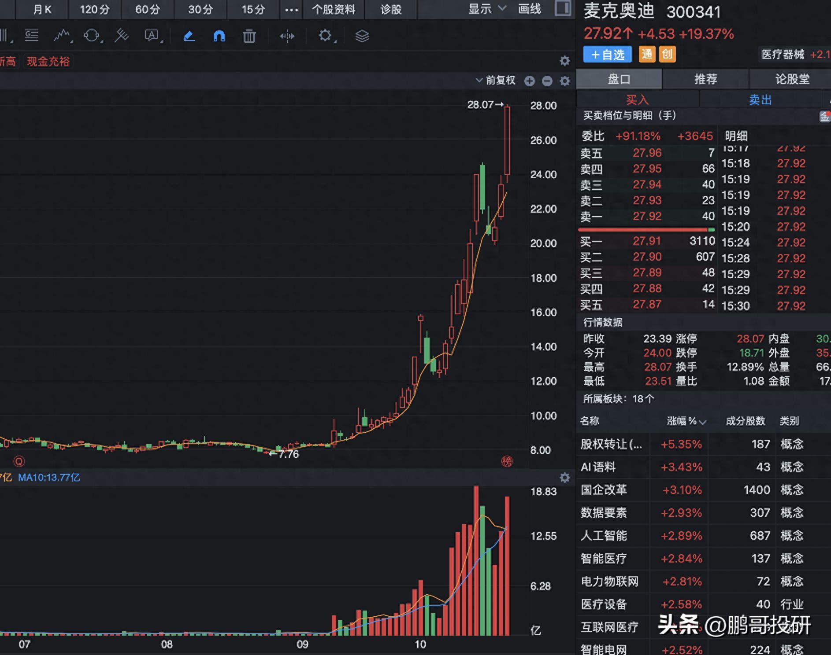Click the +自选 add to watchlist button
831x655 pixels.
coord(607,55)
